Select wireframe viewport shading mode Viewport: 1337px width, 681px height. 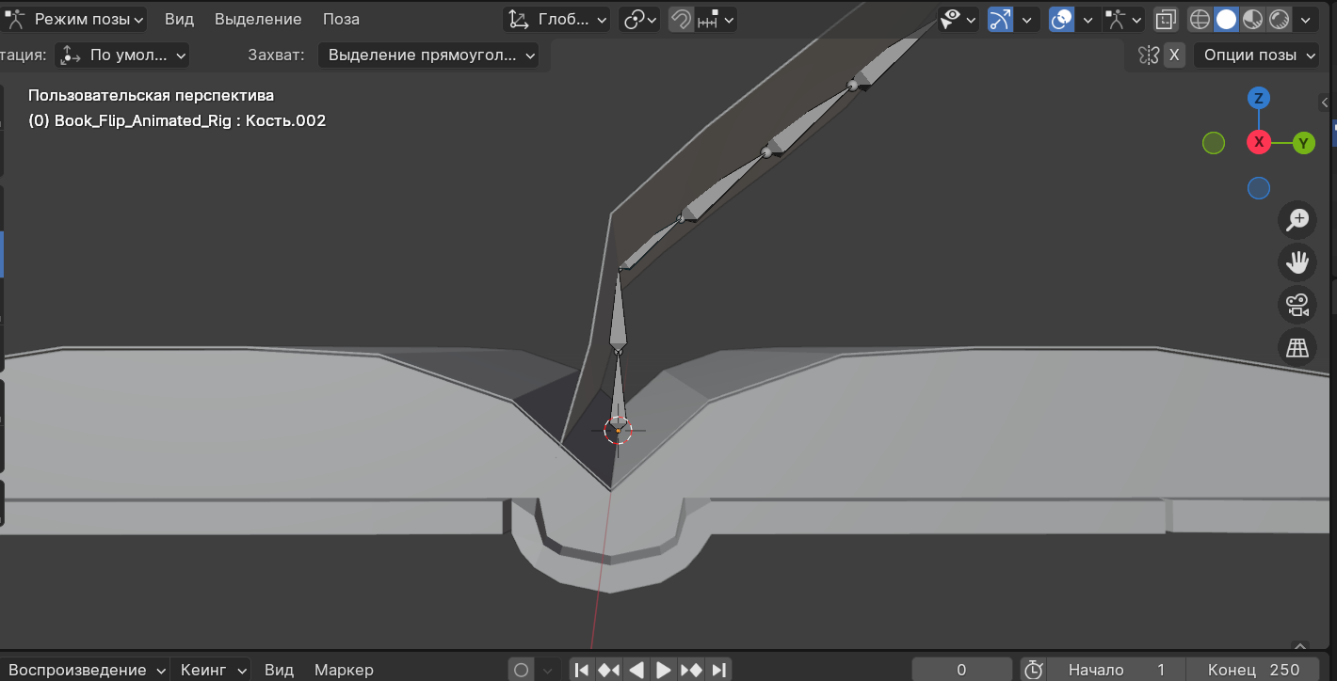coord(1200,19)
